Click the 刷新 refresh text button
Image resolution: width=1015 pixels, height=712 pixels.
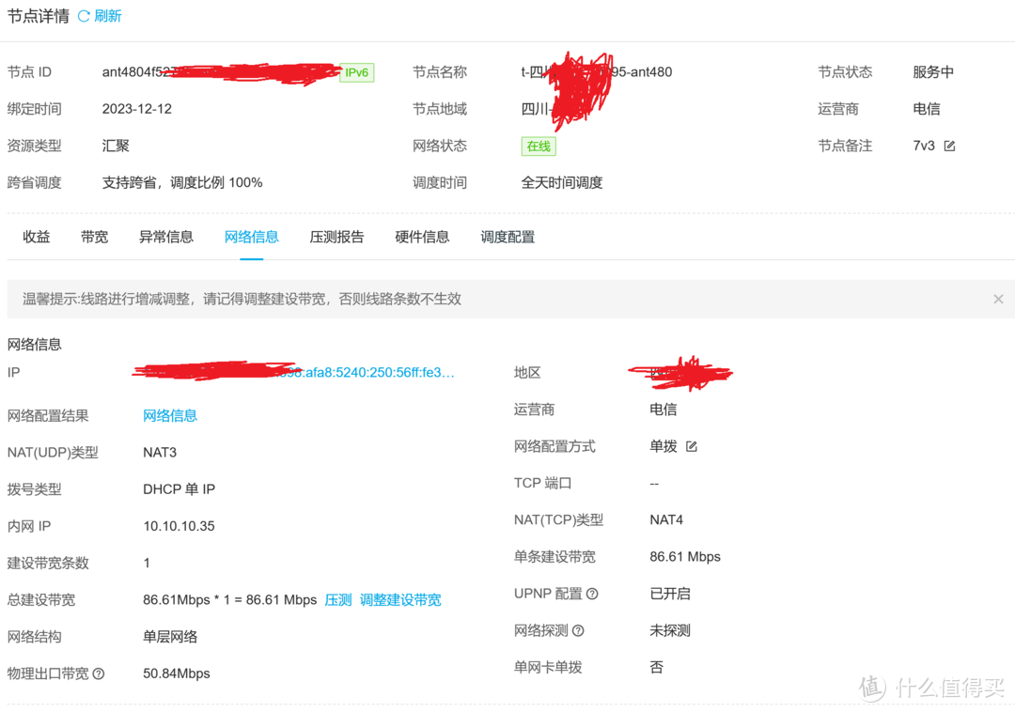(x=106, y=15)
